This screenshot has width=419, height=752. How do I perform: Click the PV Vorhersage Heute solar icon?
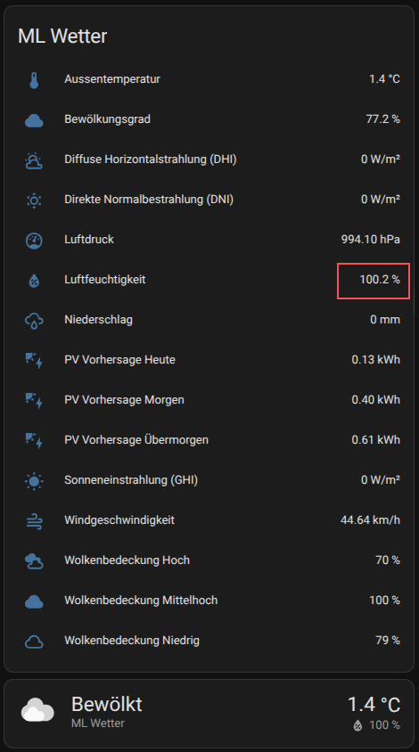point(34,360)
